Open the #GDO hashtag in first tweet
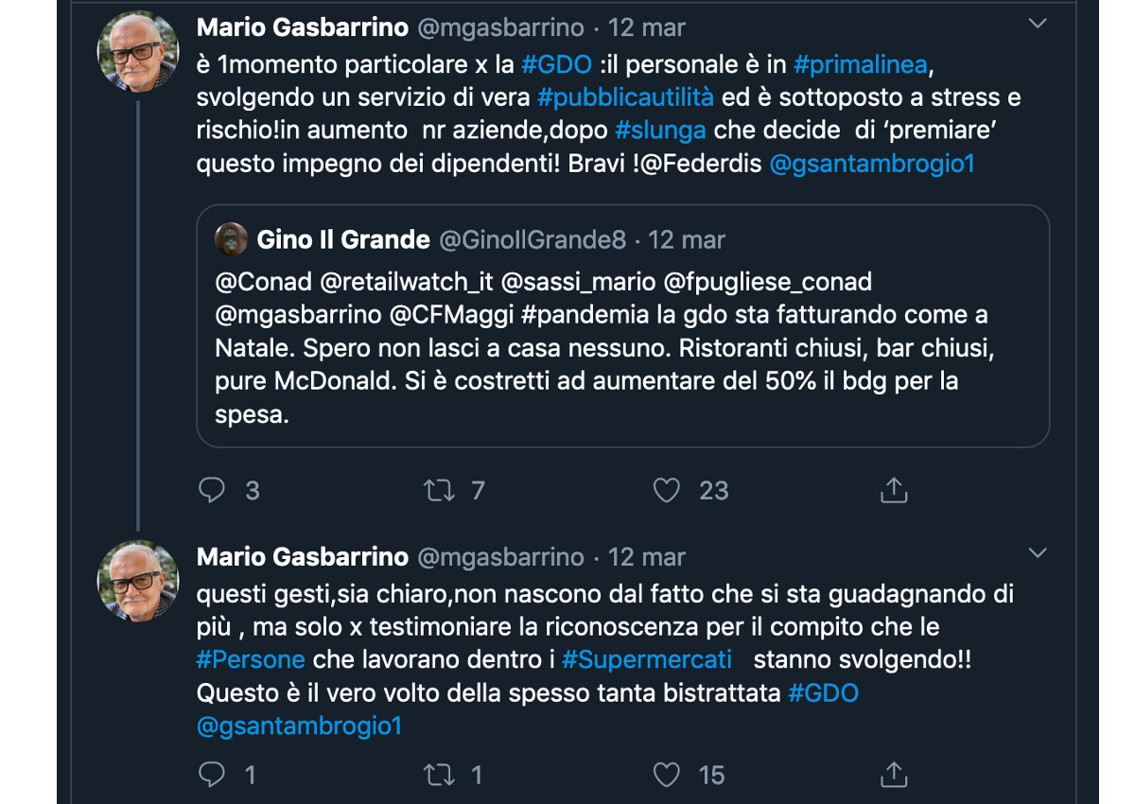The height and width of the screenshot is (804, 1135). tap(556, 64)
